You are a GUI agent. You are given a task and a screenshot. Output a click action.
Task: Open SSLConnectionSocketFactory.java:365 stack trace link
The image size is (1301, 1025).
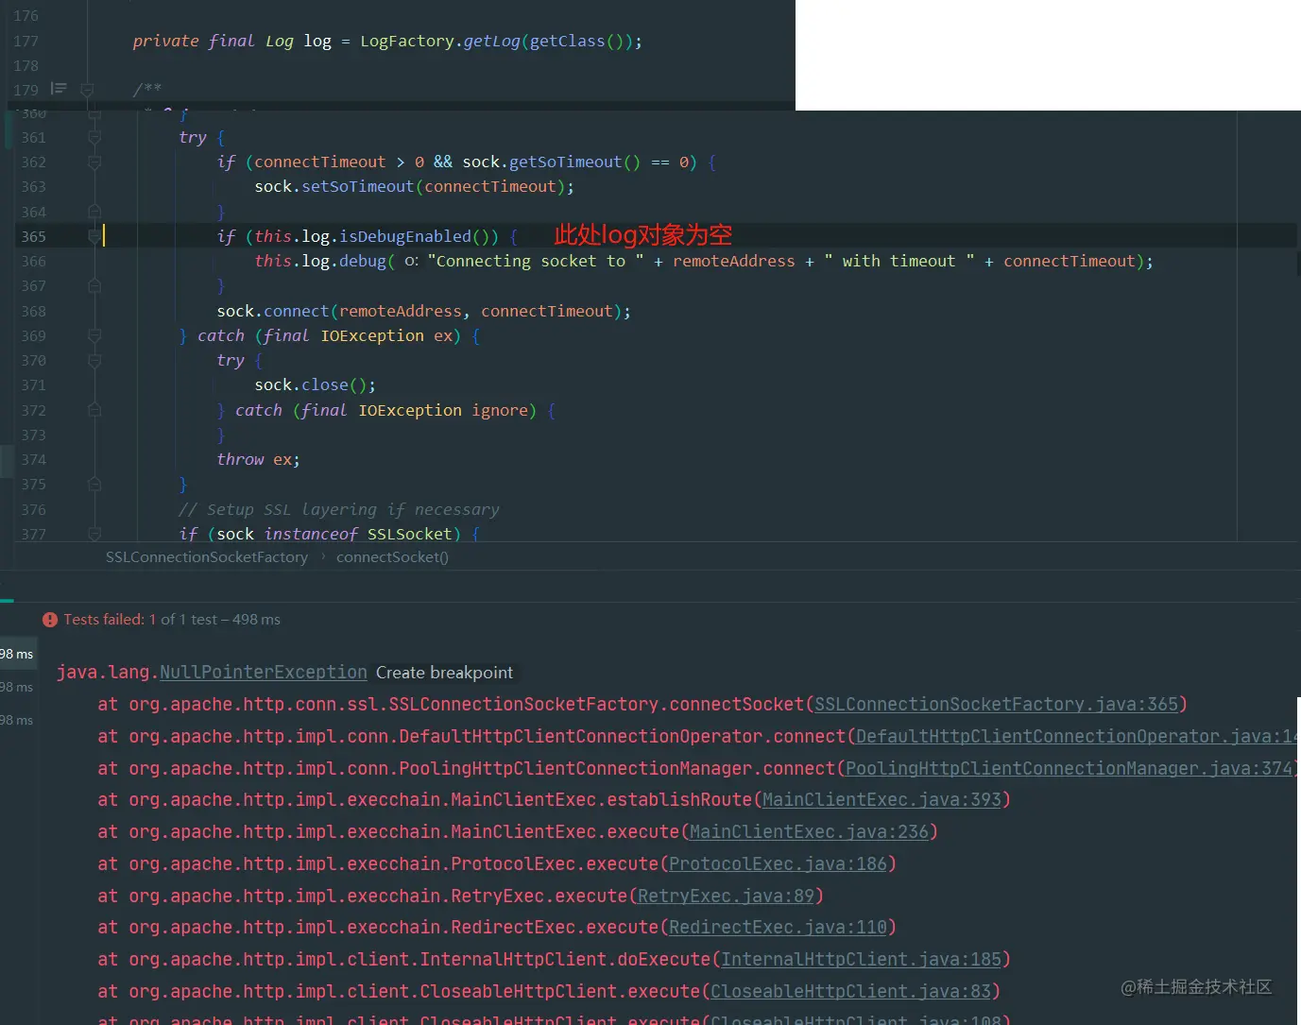click(996, 704)
